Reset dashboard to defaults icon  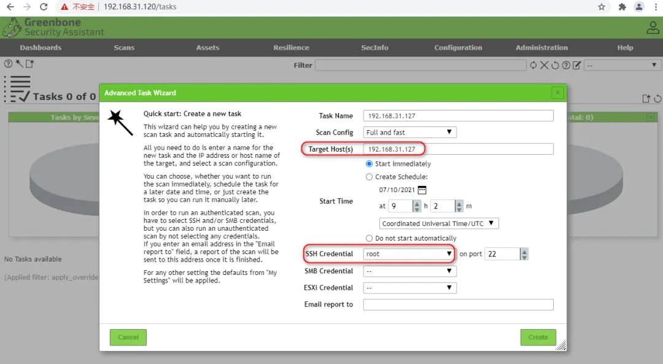click(657, 98)
